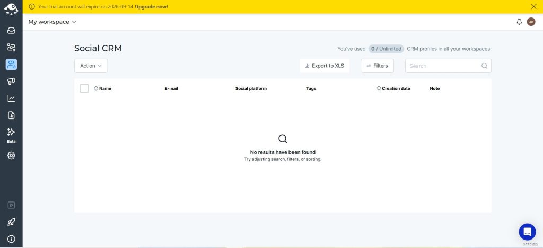Image resolution: width=543 pixels, height=248 pixels.
Task: Click the Social platform column header
Action: pos(251,88)
